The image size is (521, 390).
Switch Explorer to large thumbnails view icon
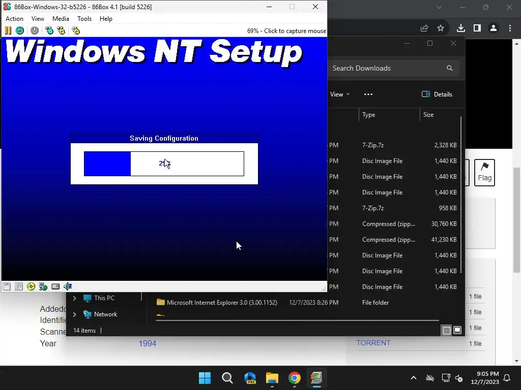click(457, 330)
